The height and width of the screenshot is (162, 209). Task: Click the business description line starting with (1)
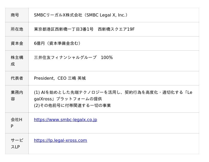pos(113,93)
